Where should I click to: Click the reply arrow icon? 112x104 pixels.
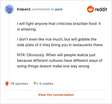tap(36, 84)
